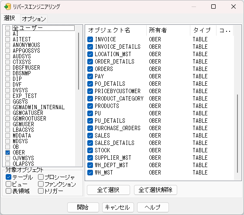Uncheck the LOCATION_MST table checkbox
This screenshot has height=215, width=244.
(x=90, y=54)
